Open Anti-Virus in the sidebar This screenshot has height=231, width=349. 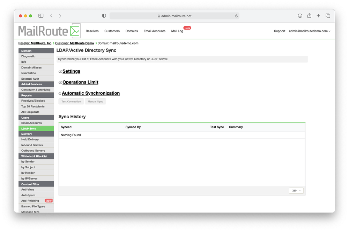coord(36,190)
